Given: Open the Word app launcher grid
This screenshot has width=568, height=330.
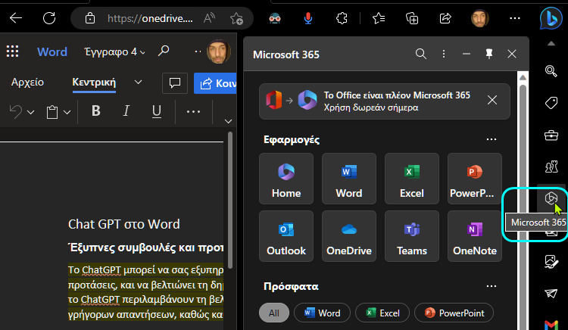Looking at the screenshot, I should 12,51.
